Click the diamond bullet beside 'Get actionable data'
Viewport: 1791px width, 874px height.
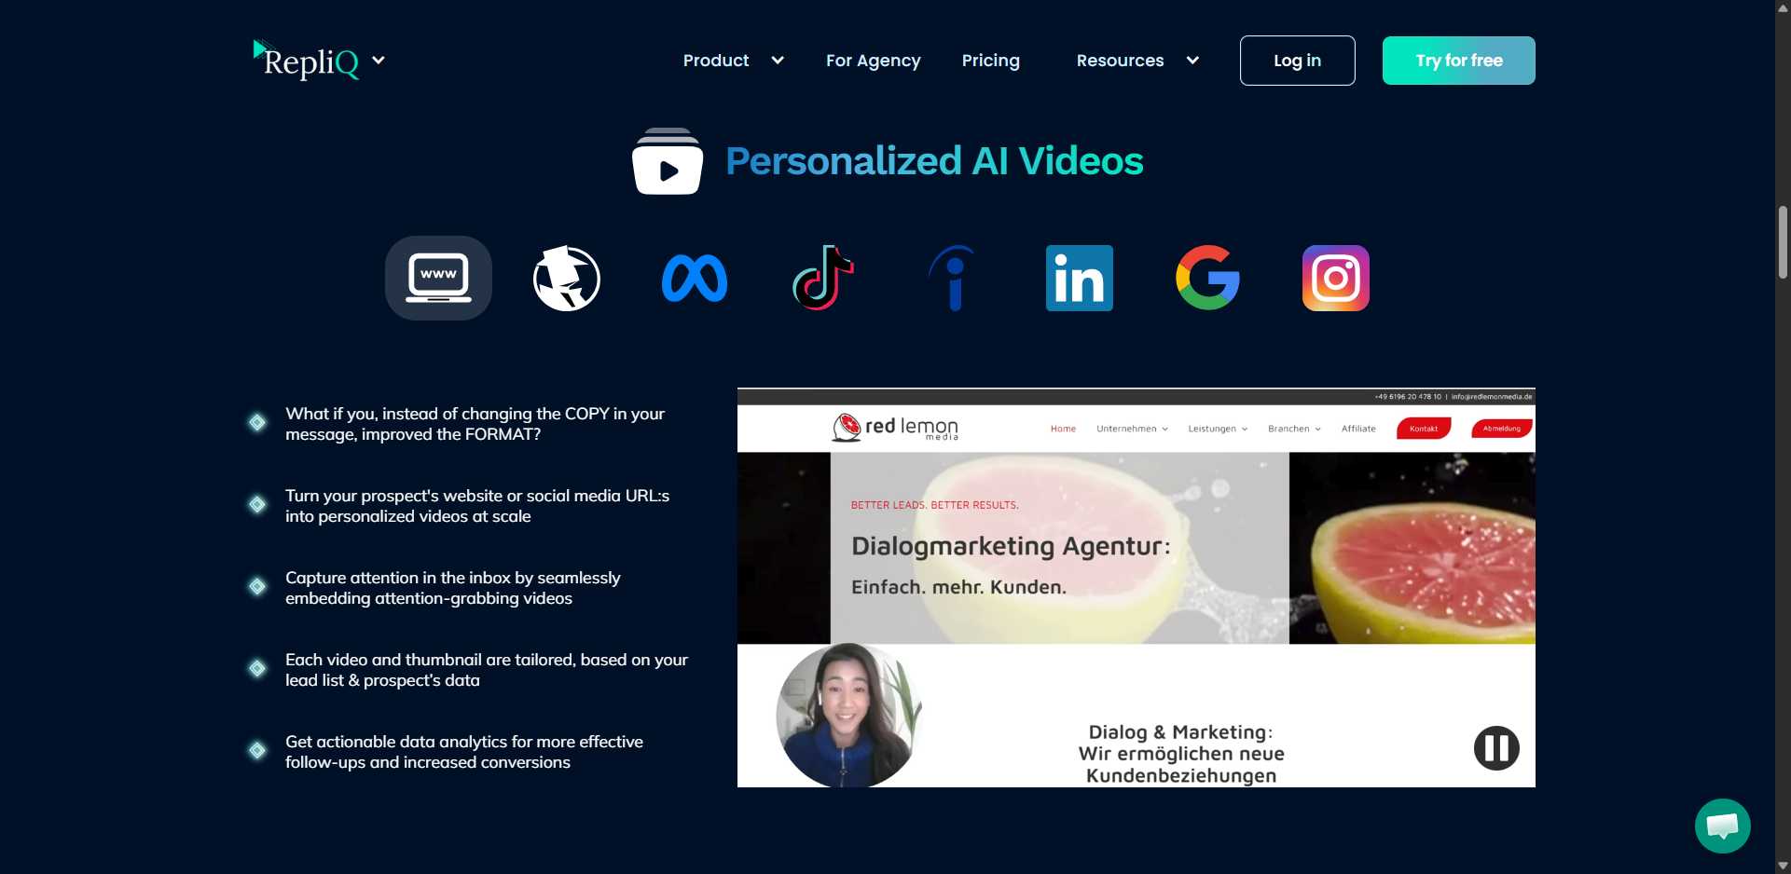(257, 751)
